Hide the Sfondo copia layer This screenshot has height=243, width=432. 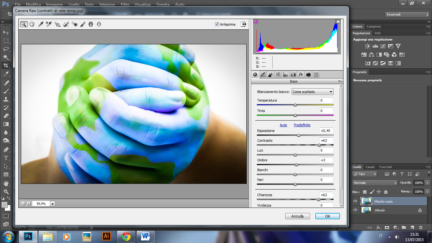[355, 201]
